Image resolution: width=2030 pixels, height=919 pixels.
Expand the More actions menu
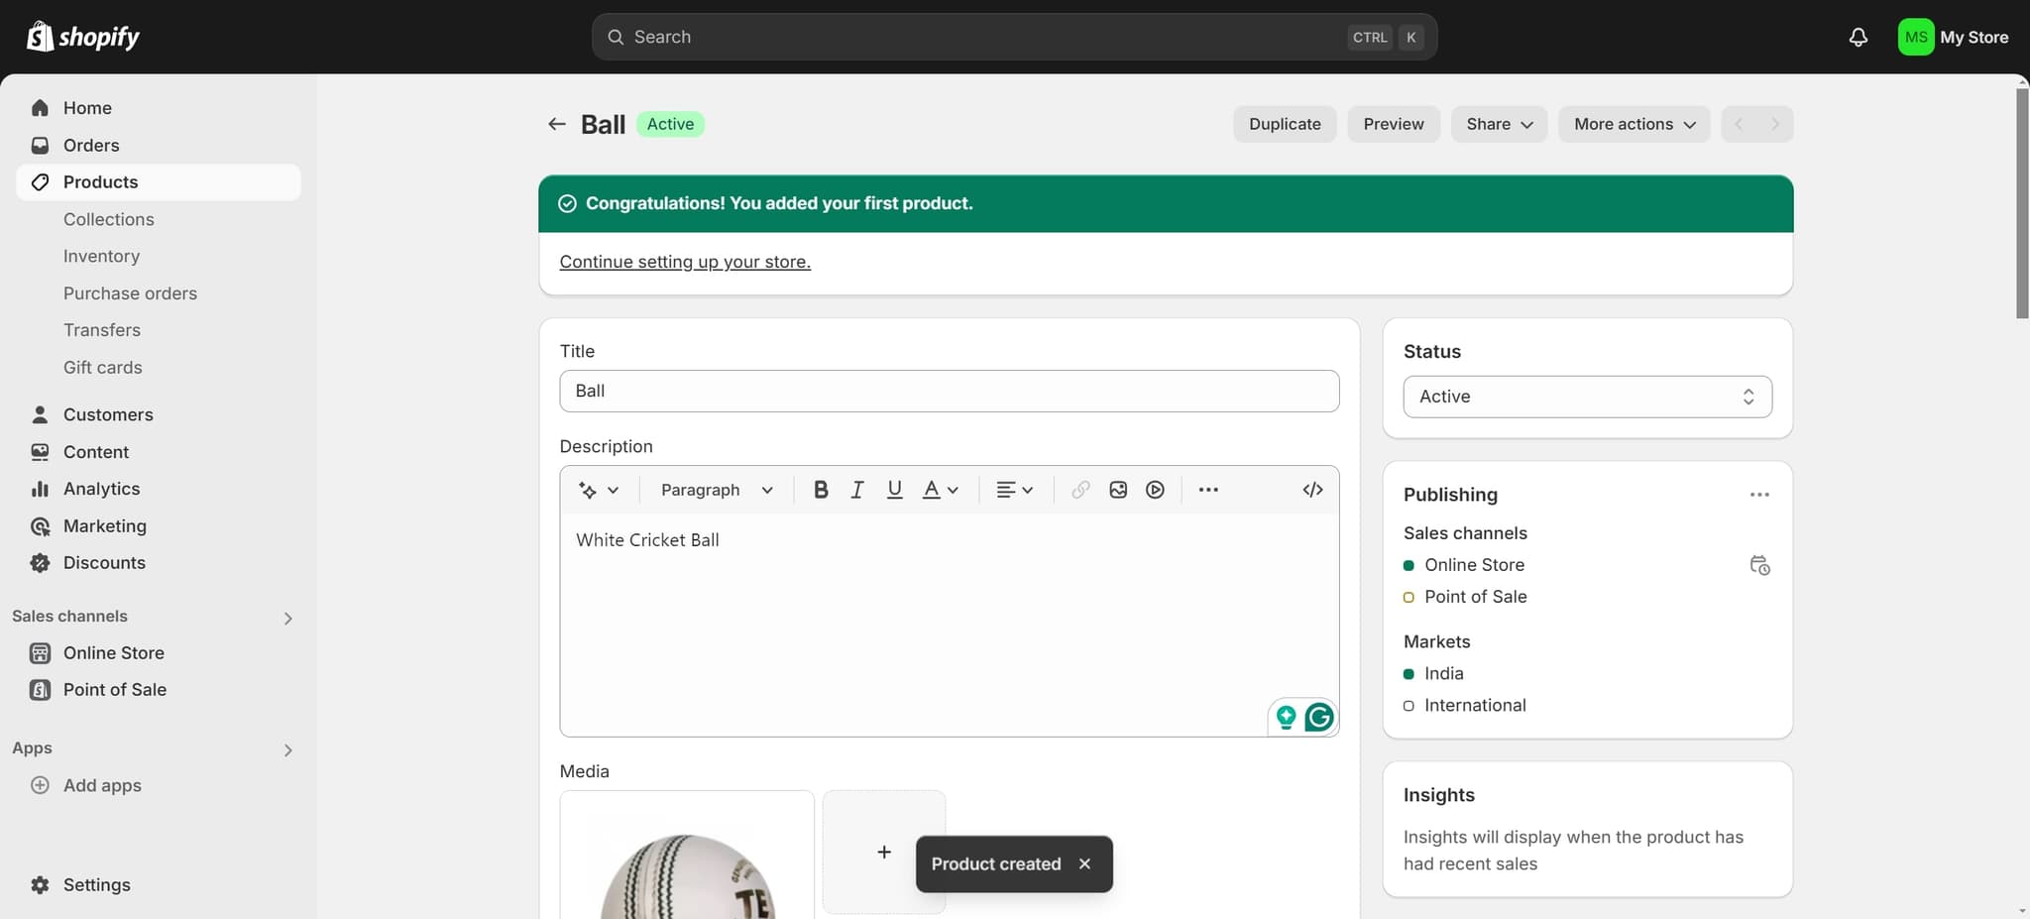click(x=1633, y=124)
